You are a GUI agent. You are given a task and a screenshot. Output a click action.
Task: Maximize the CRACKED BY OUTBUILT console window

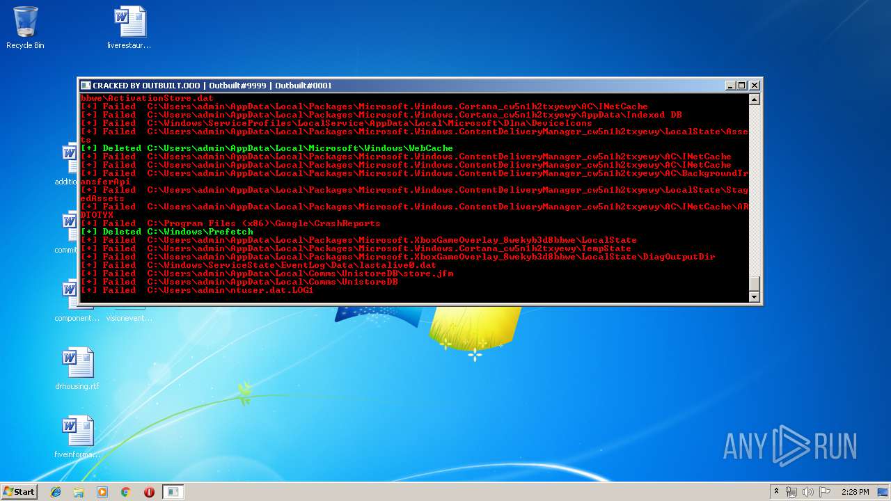(742, 86)
